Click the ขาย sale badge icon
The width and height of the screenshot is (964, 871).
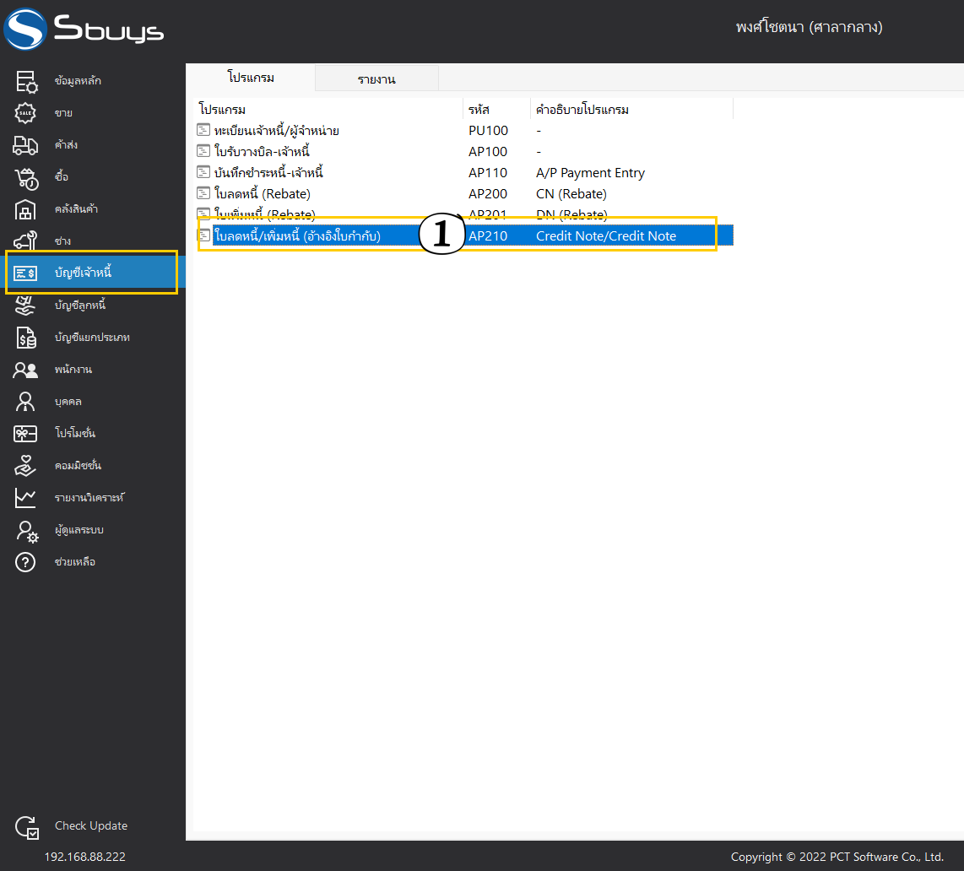point(25,113)
